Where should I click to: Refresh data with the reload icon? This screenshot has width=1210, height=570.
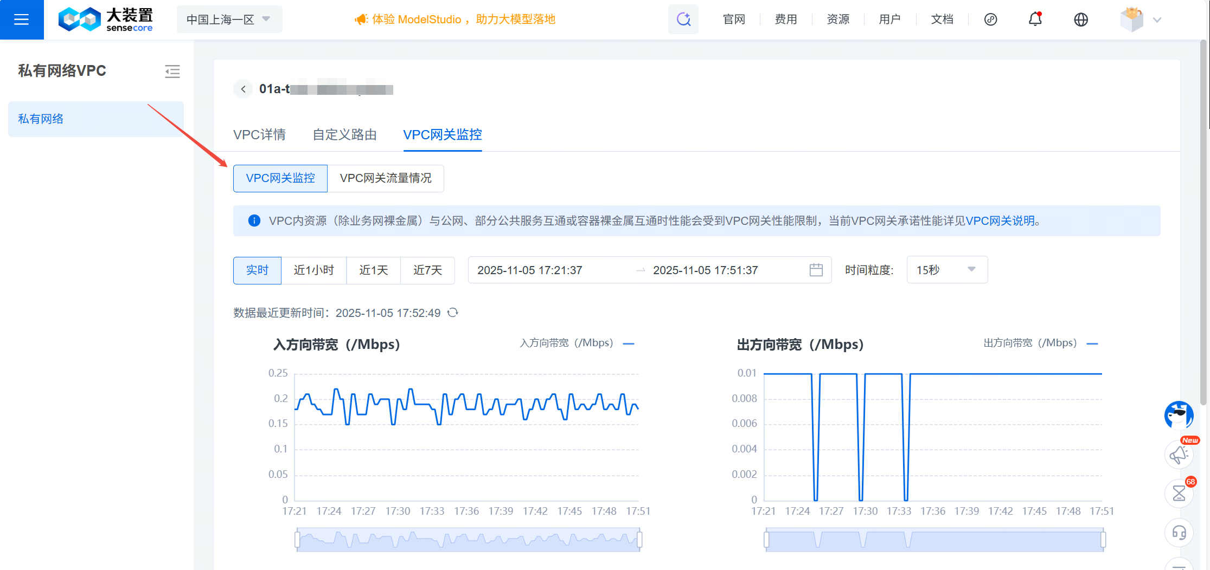coord(453,313)
